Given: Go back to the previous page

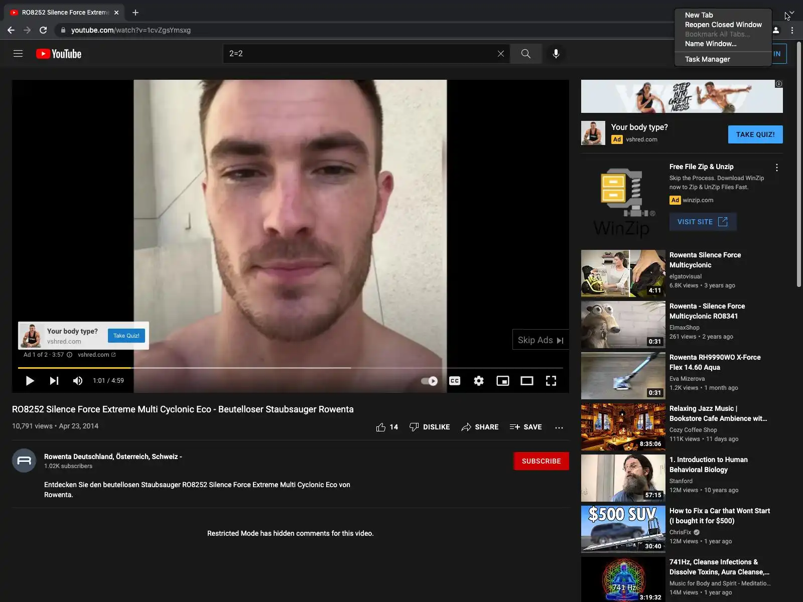Looking at the screenshot, I should click(11, 30).
